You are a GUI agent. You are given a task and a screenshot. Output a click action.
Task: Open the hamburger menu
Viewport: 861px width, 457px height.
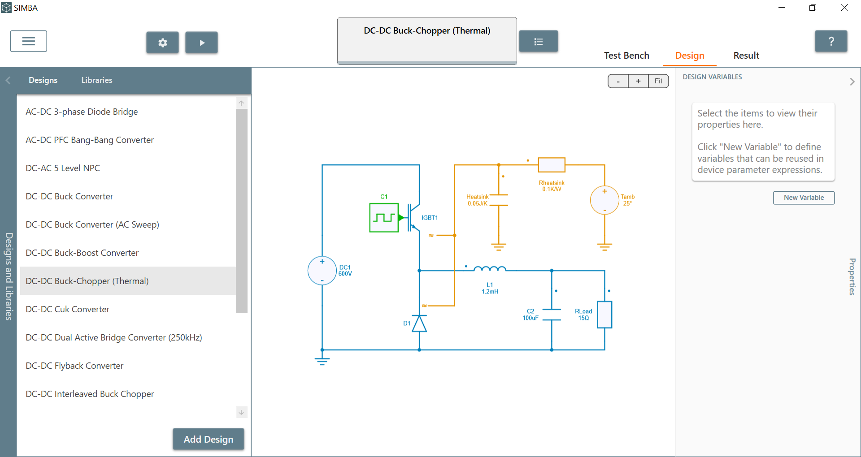click(28, 41)
